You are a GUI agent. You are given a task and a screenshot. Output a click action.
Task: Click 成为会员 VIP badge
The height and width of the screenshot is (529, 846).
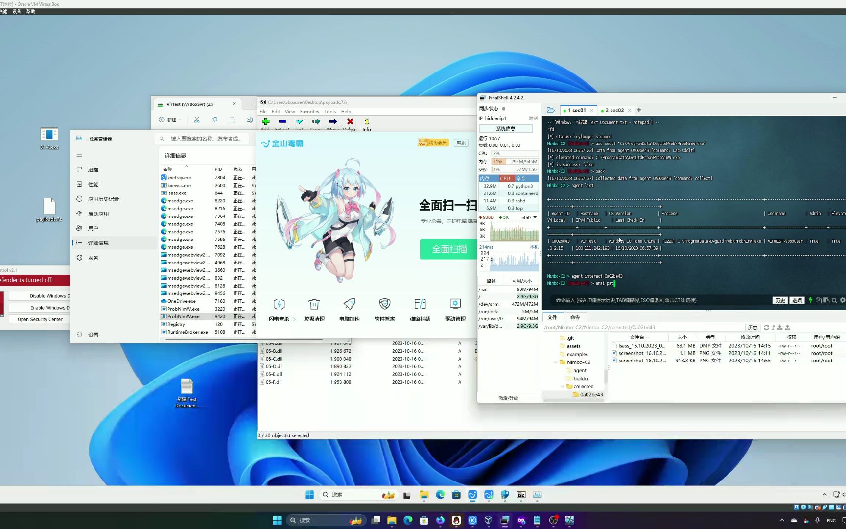[433, 143]
